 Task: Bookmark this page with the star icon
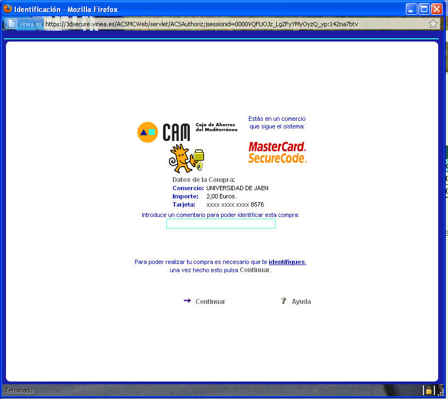point(433,24)
